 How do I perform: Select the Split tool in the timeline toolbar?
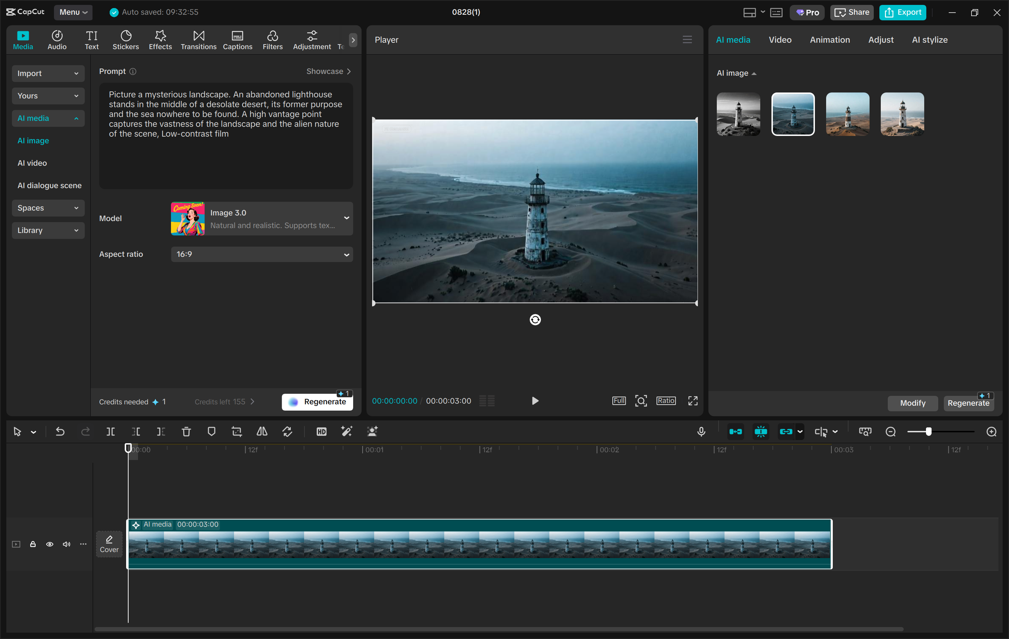[111, 431]
